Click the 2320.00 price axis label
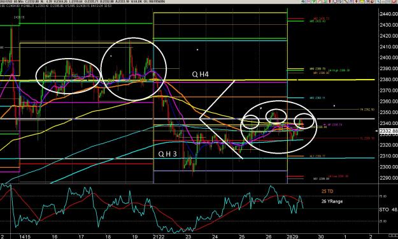This screenshot has height=239, width=398. click(x=388, y=145)
